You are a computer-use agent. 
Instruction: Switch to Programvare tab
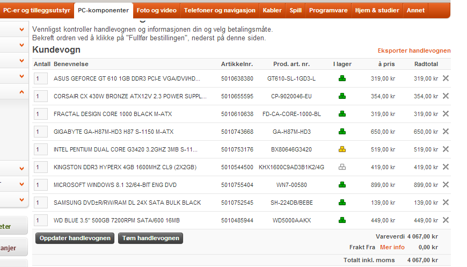tap(328, 10)
